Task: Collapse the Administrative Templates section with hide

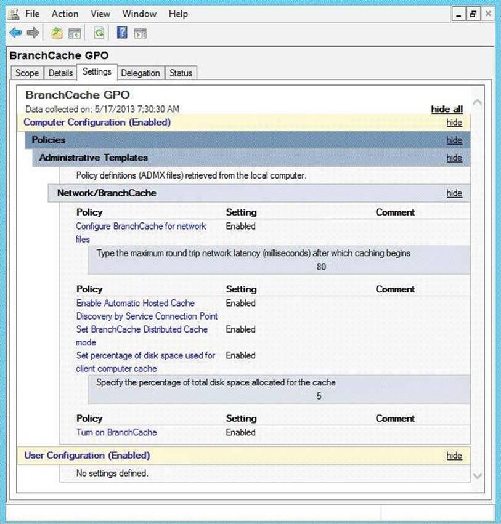Action: [x=454, y=158]
